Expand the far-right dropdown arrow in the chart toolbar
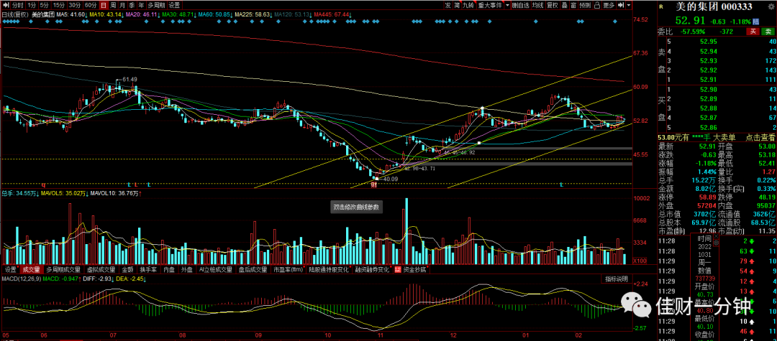This screenshot has height=341, width=777. tap(629, 5)
